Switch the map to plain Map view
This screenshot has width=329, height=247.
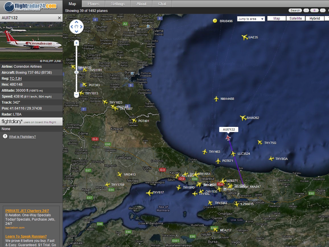[277, 18]
